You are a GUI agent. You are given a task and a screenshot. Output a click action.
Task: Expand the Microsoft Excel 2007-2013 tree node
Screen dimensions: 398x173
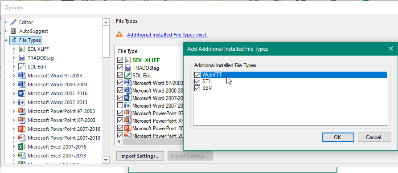pos(14,156)
